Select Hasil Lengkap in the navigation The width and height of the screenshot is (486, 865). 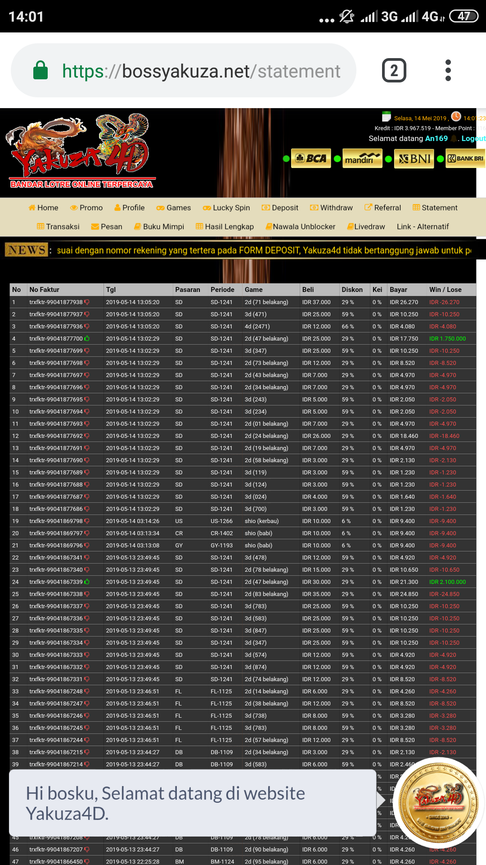pyautogui.click(x=225, y=227)
